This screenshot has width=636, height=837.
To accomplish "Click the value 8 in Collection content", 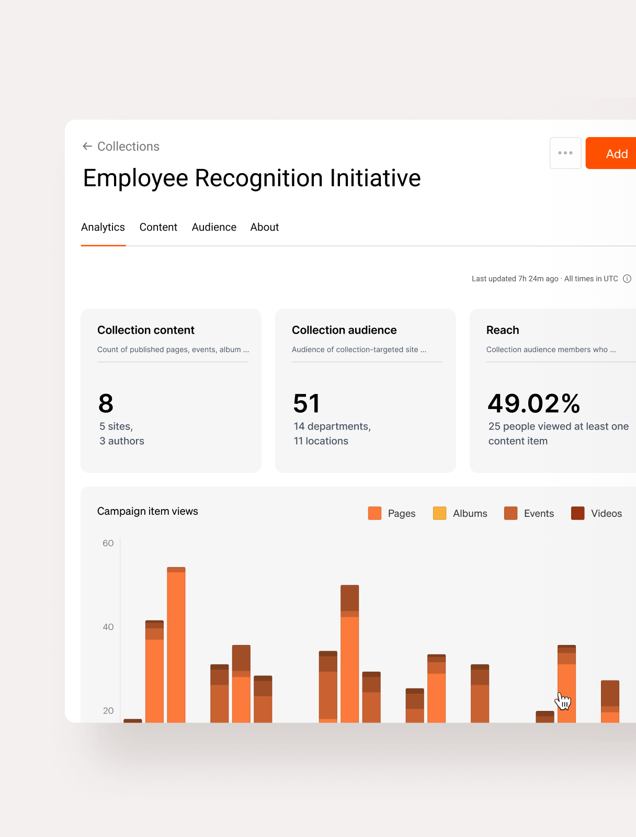I will point(106,403).
